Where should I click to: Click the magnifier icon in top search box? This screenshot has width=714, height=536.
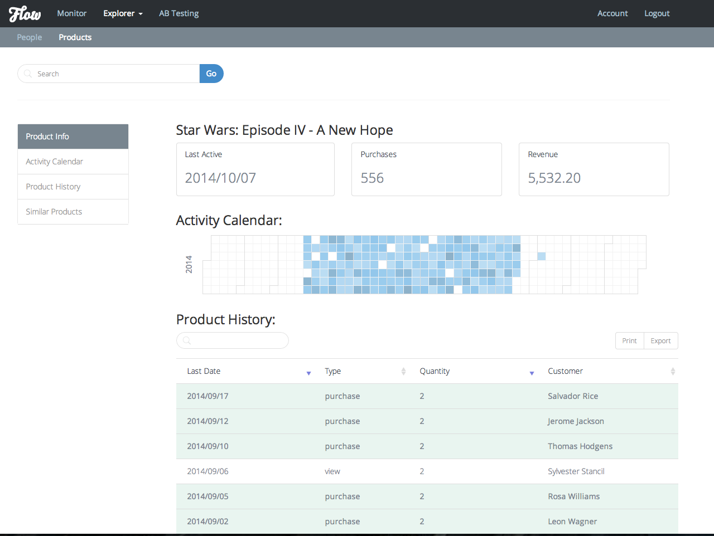(x=28, y=74)
